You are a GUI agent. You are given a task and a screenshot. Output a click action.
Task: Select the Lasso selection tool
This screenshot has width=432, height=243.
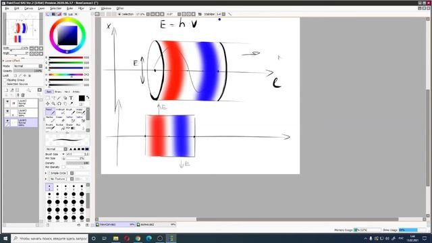pos(53,98)
